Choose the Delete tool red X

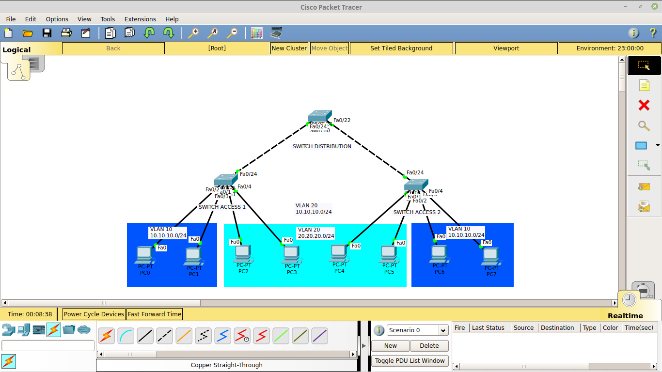(x=644, y=105)
